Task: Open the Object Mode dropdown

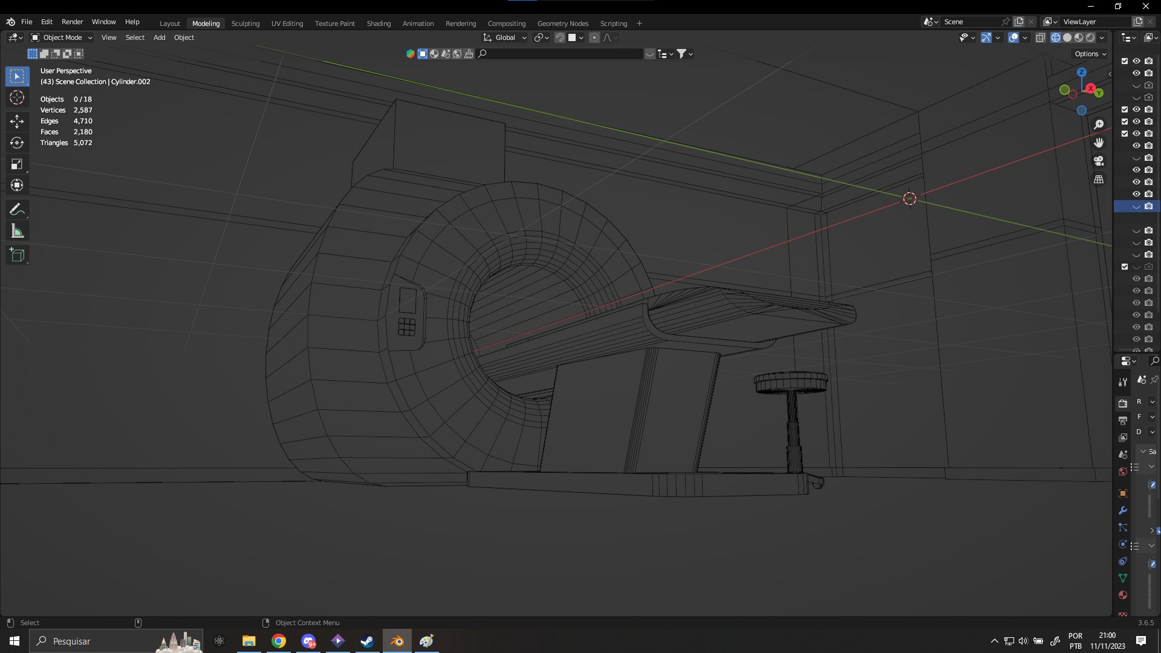Action: 62,37
